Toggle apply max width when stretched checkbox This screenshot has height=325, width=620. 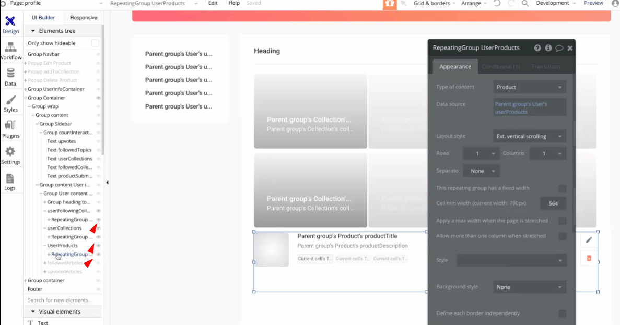562,221
